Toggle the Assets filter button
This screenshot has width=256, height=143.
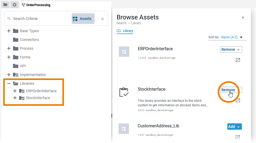pyautogui.click(x=83, y=19)
